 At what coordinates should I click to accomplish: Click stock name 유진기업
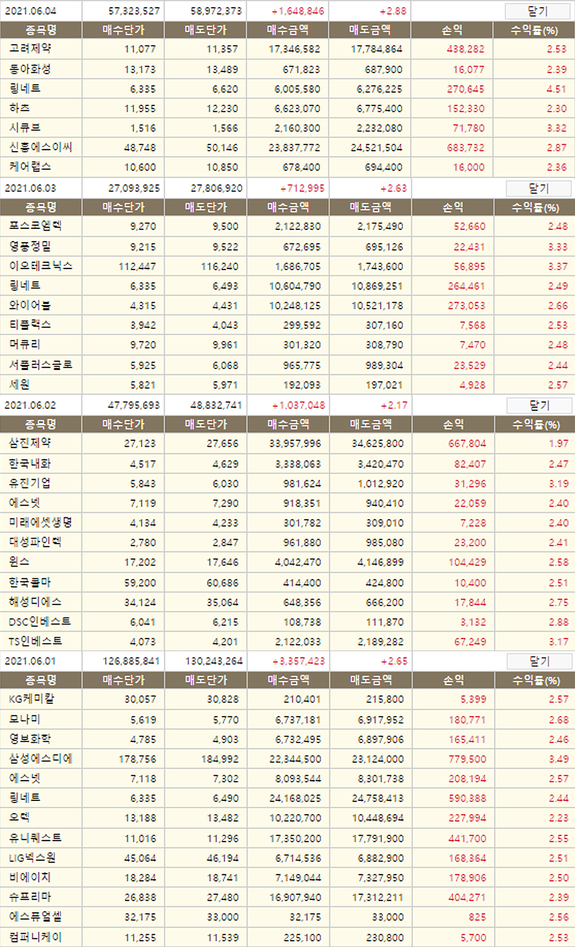tap(30, 483)
